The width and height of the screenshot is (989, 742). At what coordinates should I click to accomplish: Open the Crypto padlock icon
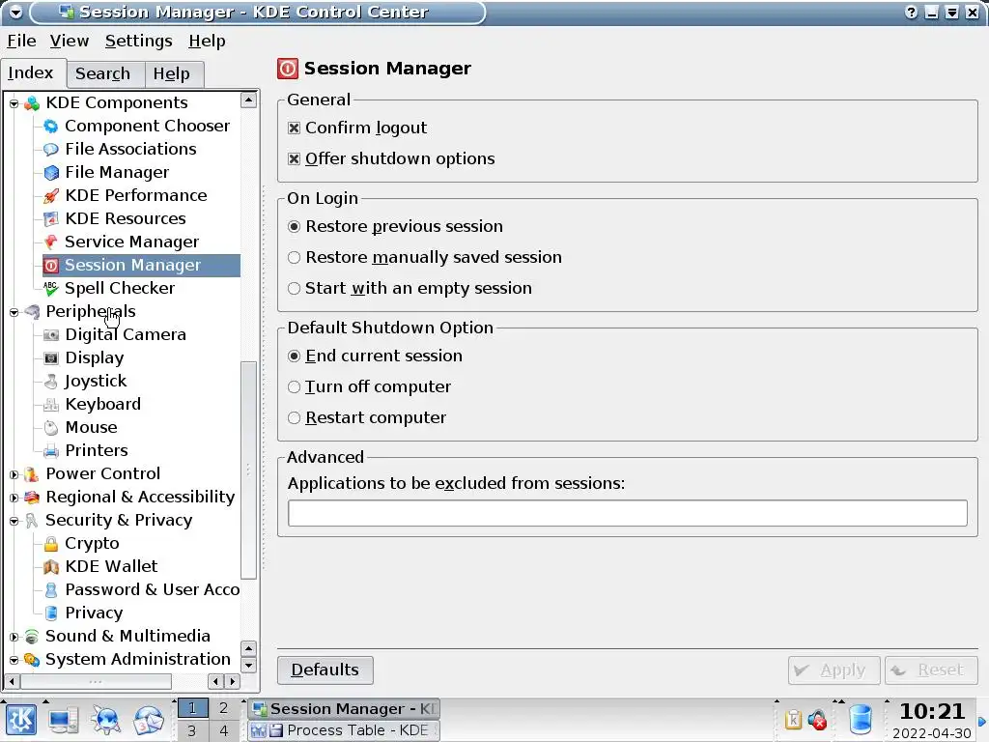tap(51, 544)
